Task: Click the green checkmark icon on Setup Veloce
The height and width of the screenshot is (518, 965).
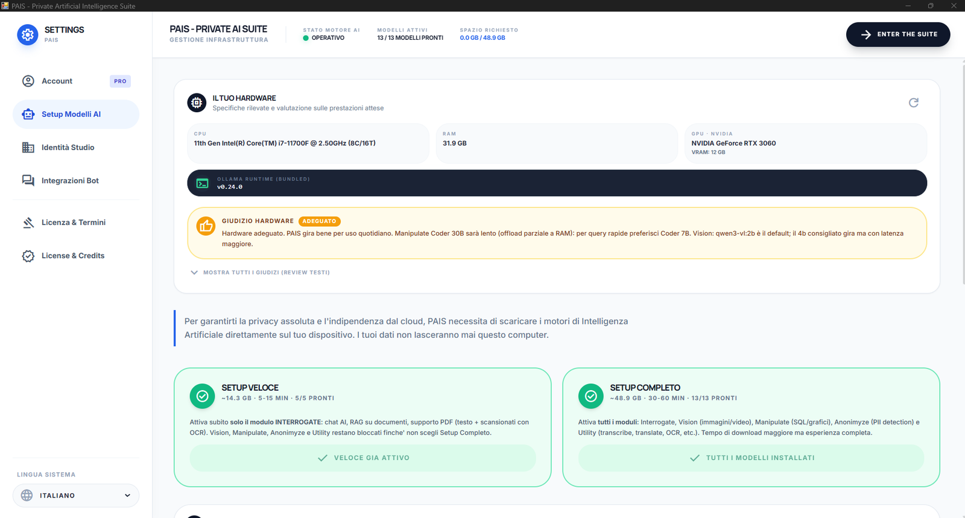Action: [x=202, y=396]
